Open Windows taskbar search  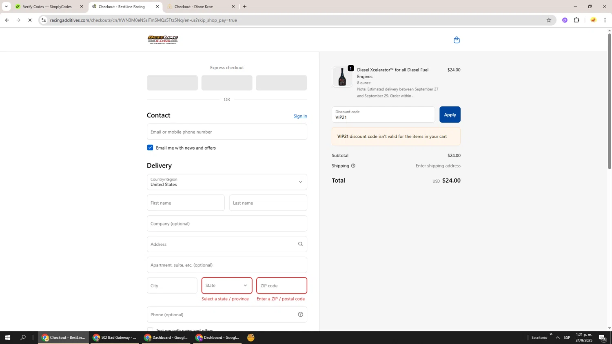pos(23,337)
